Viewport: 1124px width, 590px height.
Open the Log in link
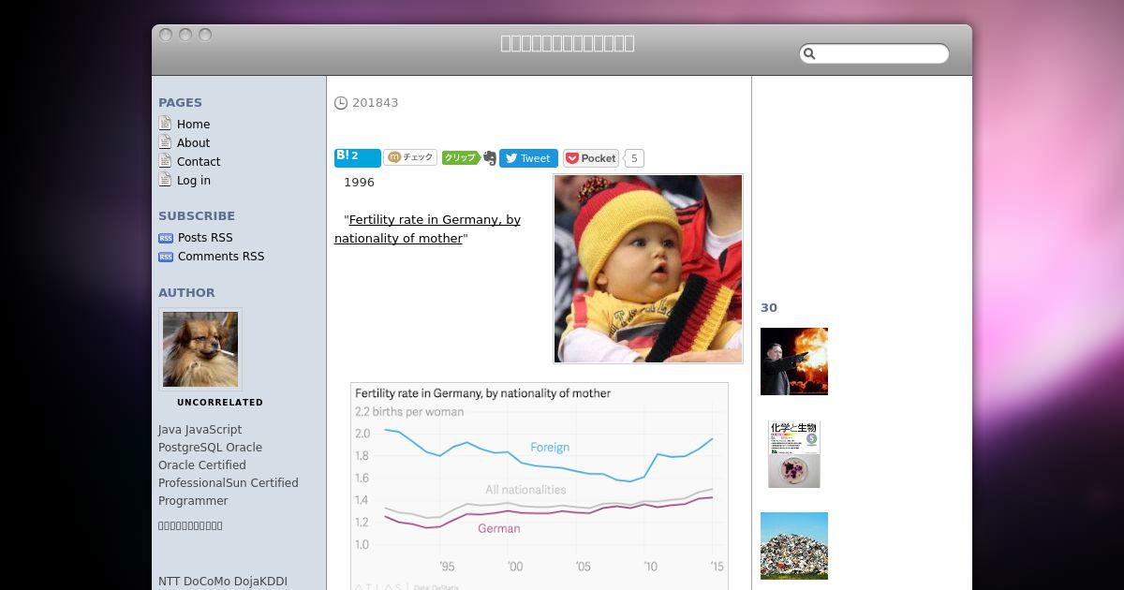[x=194, y=180]
